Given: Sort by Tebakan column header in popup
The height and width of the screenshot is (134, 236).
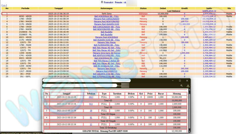Looking at the screenshot, I should [91, 94].
